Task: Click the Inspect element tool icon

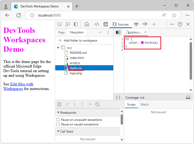Action: click(x=60, y=24)
